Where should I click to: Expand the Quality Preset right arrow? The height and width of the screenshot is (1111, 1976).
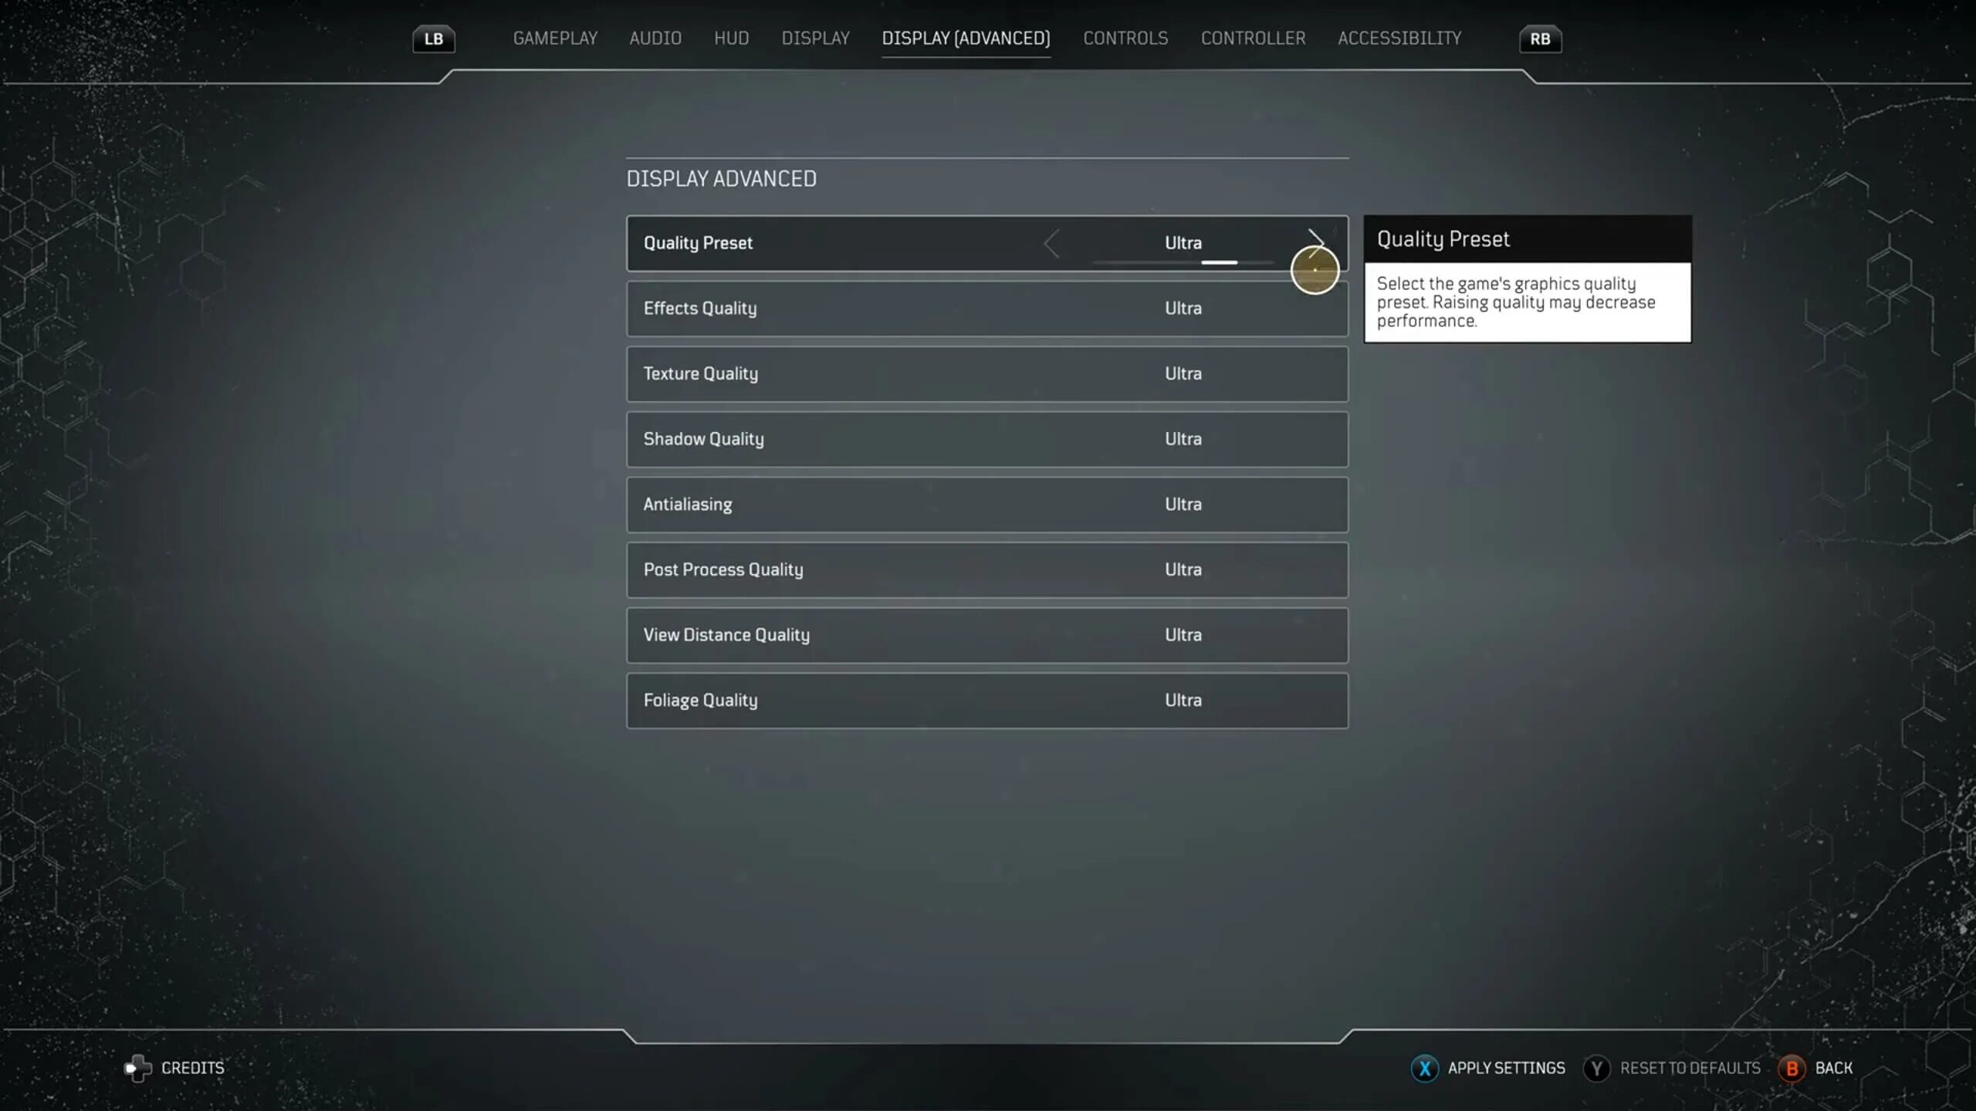[x=1312, y=241]
